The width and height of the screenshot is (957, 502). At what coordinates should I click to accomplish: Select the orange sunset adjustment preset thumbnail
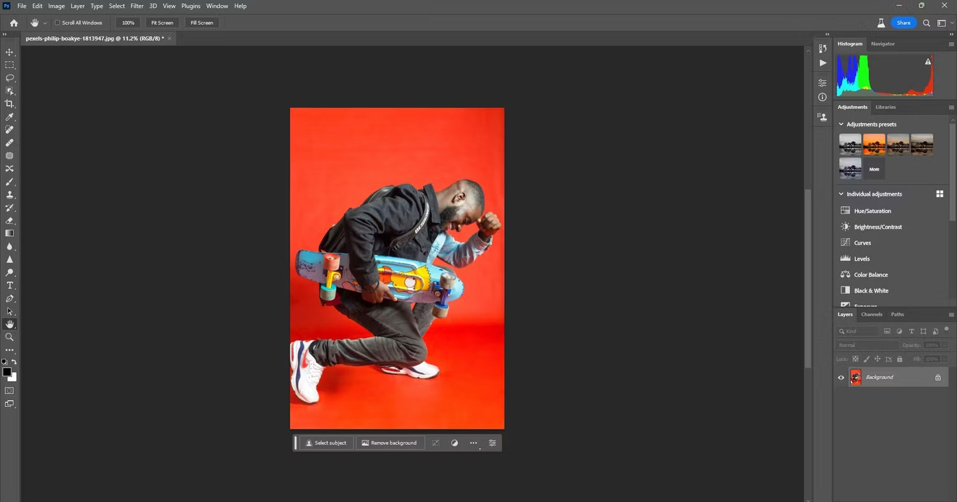[874, 144]
